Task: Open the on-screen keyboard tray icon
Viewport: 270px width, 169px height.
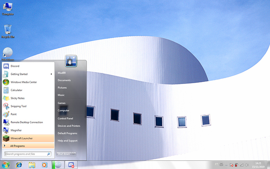Action: (221, 165)
